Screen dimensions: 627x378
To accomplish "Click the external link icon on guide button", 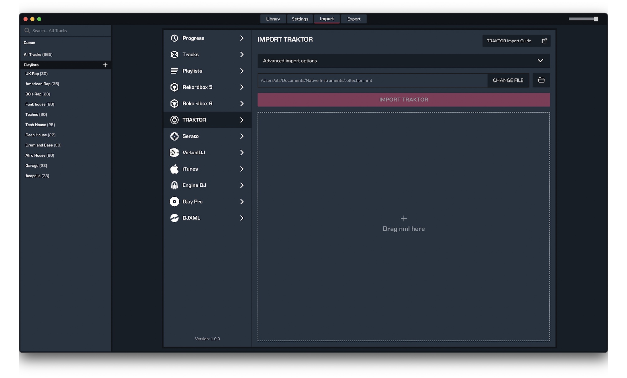I will tap(545, 41).
